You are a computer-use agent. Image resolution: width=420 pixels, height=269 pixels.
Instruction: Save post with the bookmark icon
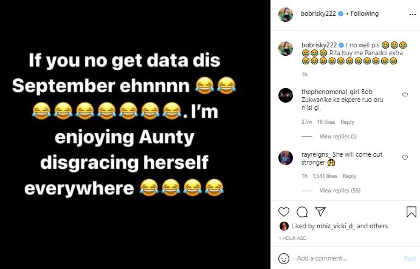pos(411,212)
